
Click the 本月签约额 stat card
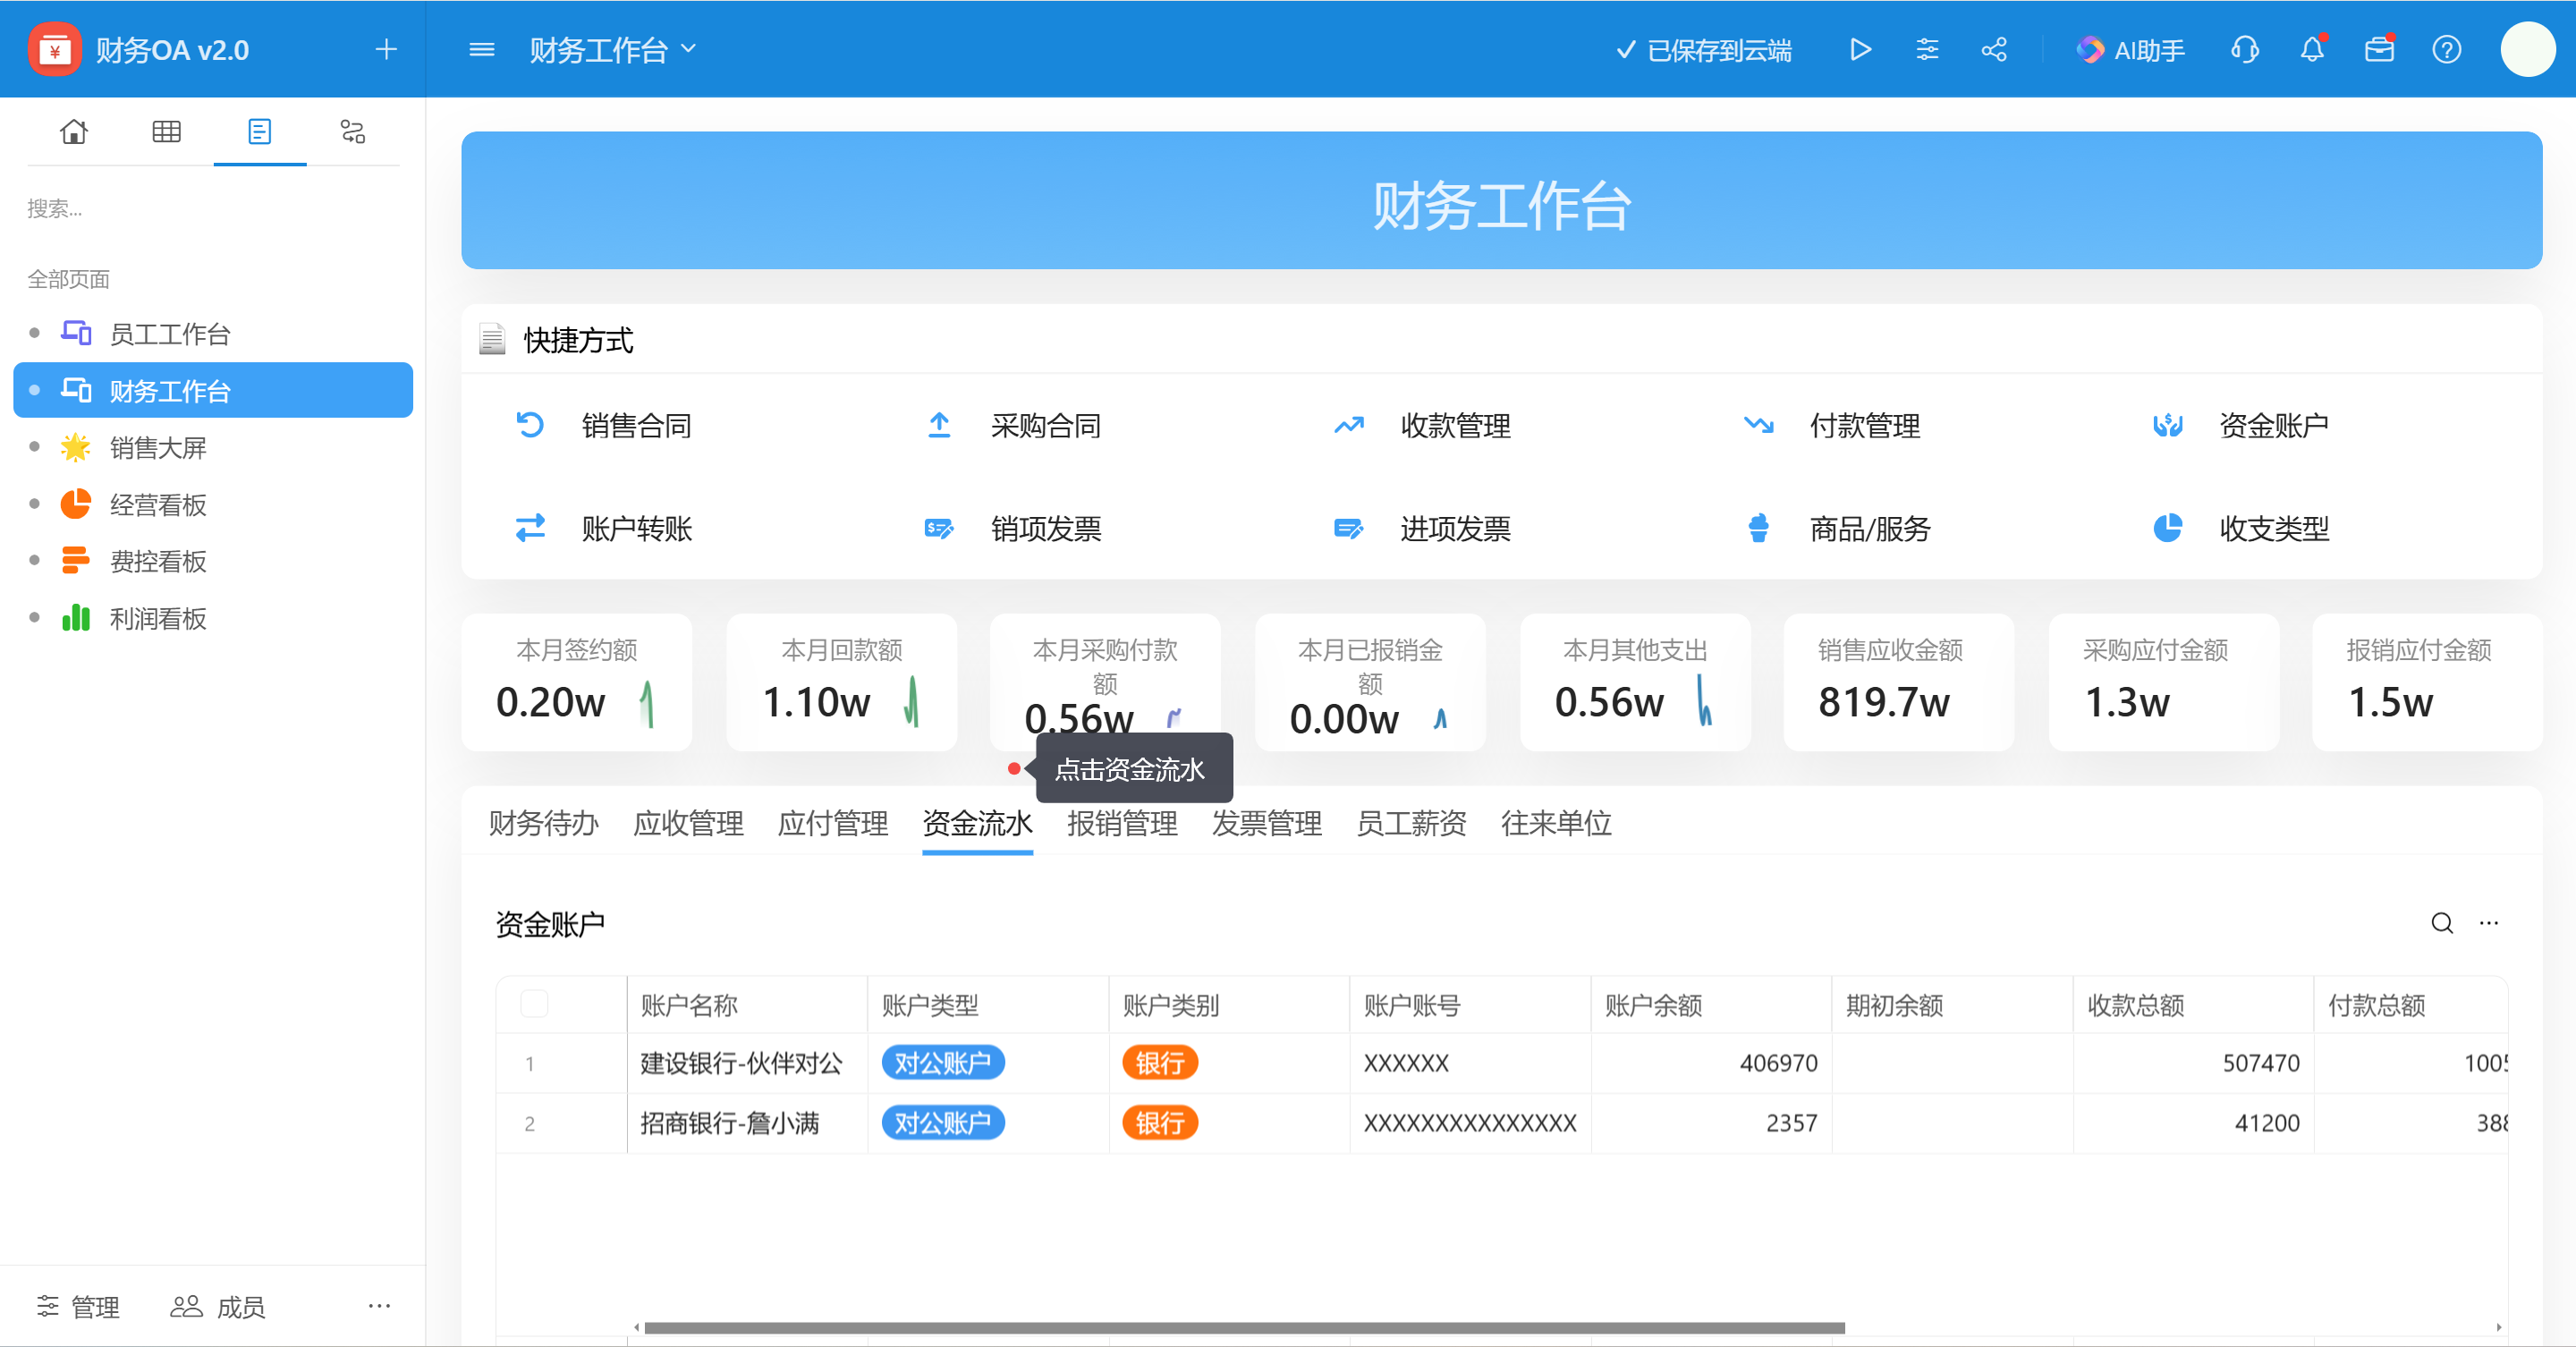[576, 682]
